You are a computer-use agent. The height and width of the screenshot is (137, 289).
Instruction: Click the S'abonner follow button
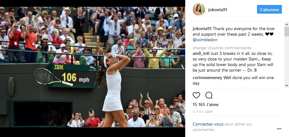[x=269, y=9]
